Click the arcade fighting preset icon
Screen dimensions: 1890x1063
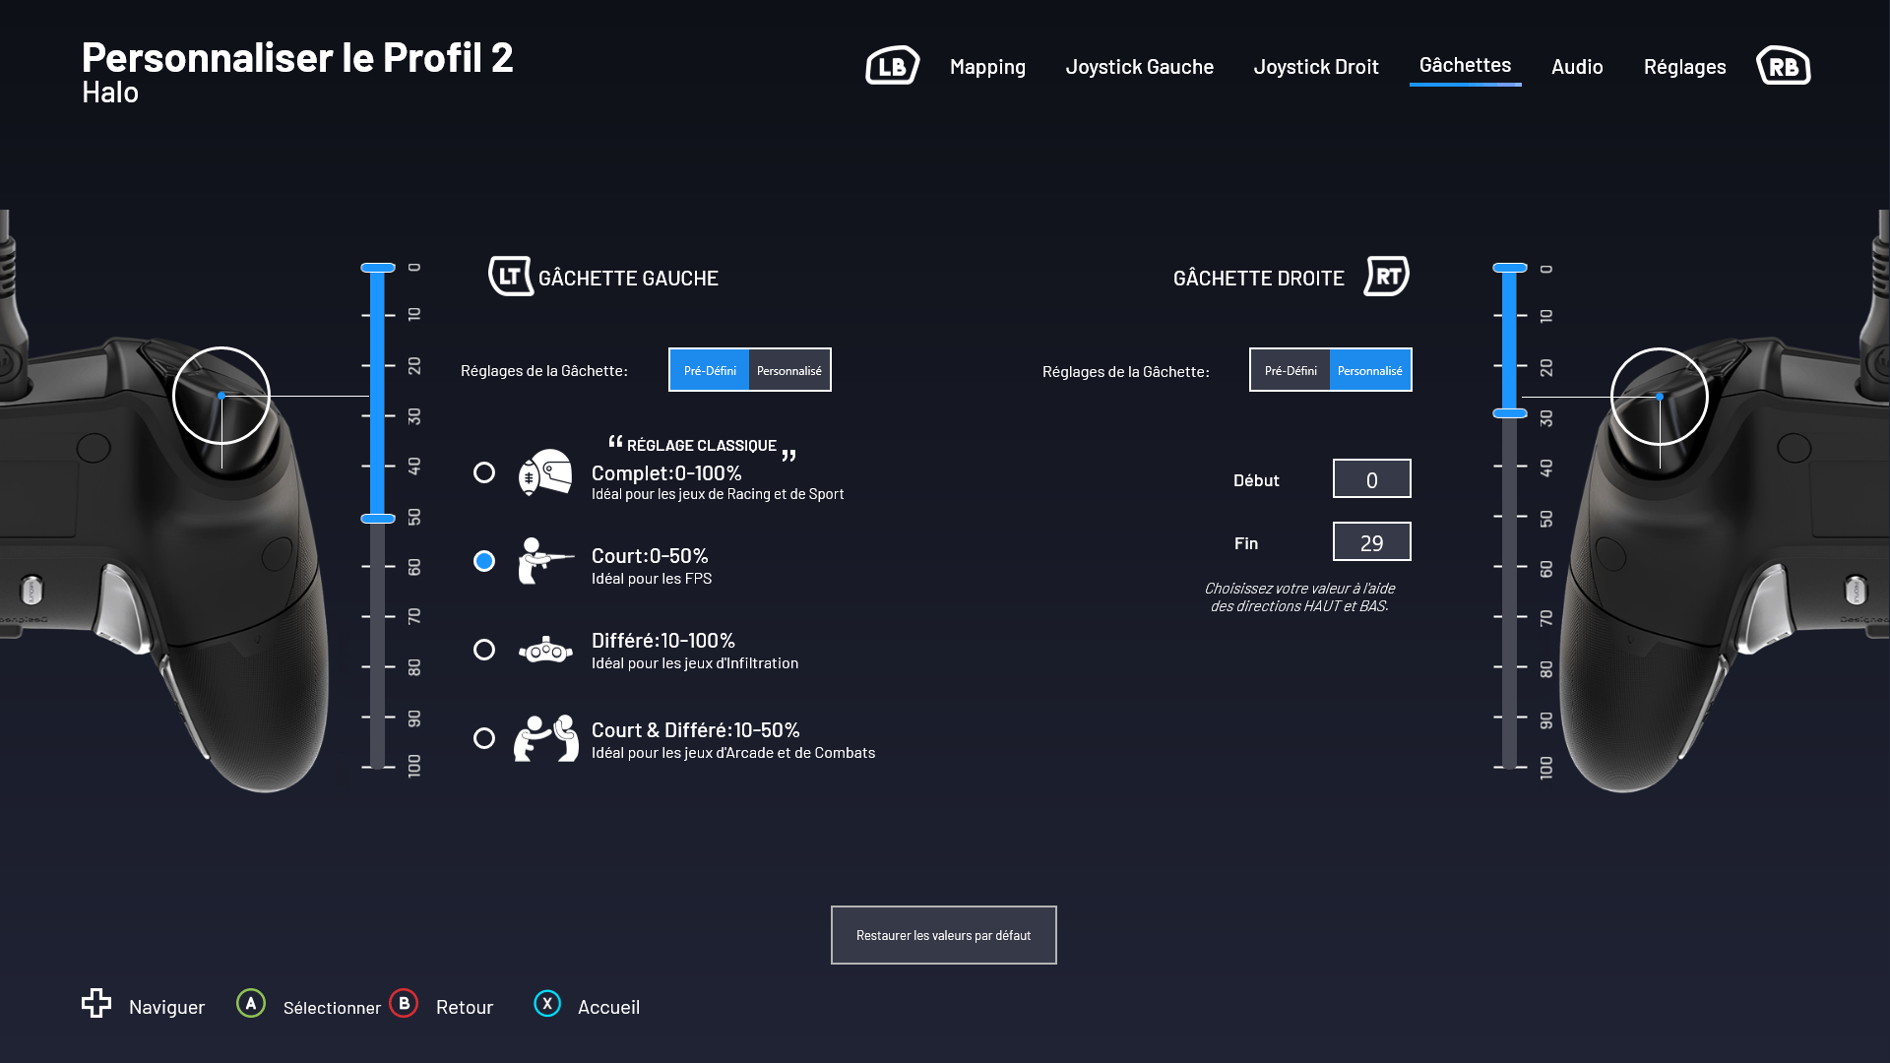tap(545, 738)
